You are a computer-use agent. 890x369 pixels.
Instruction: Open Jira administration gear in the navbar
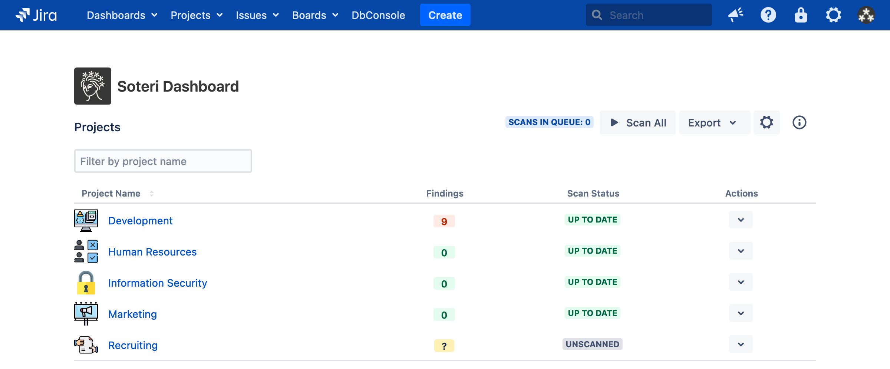point(833,15)
